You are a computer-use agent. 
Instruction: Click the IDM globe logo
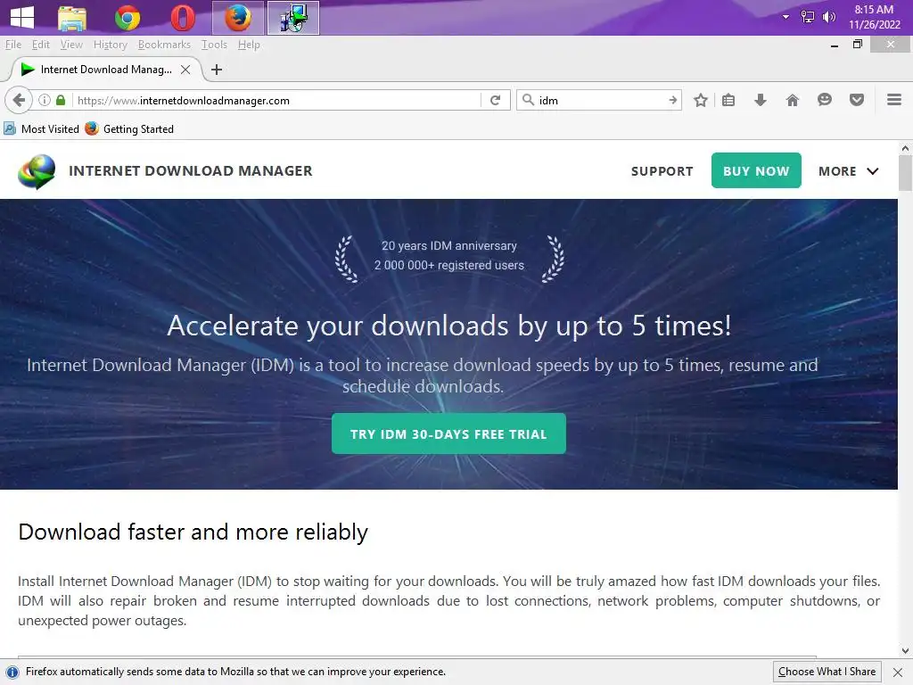[x=37, y=171]
